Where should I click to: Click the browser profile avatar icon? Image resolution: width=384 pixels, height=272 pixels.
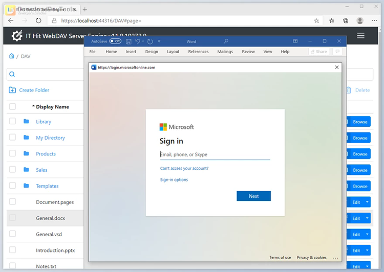tap(360, 21)
